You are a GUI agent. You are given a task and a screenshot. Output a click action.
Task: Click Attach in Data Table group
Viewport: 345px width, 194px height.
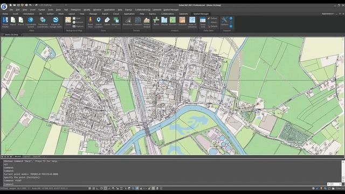click(212, 22)
